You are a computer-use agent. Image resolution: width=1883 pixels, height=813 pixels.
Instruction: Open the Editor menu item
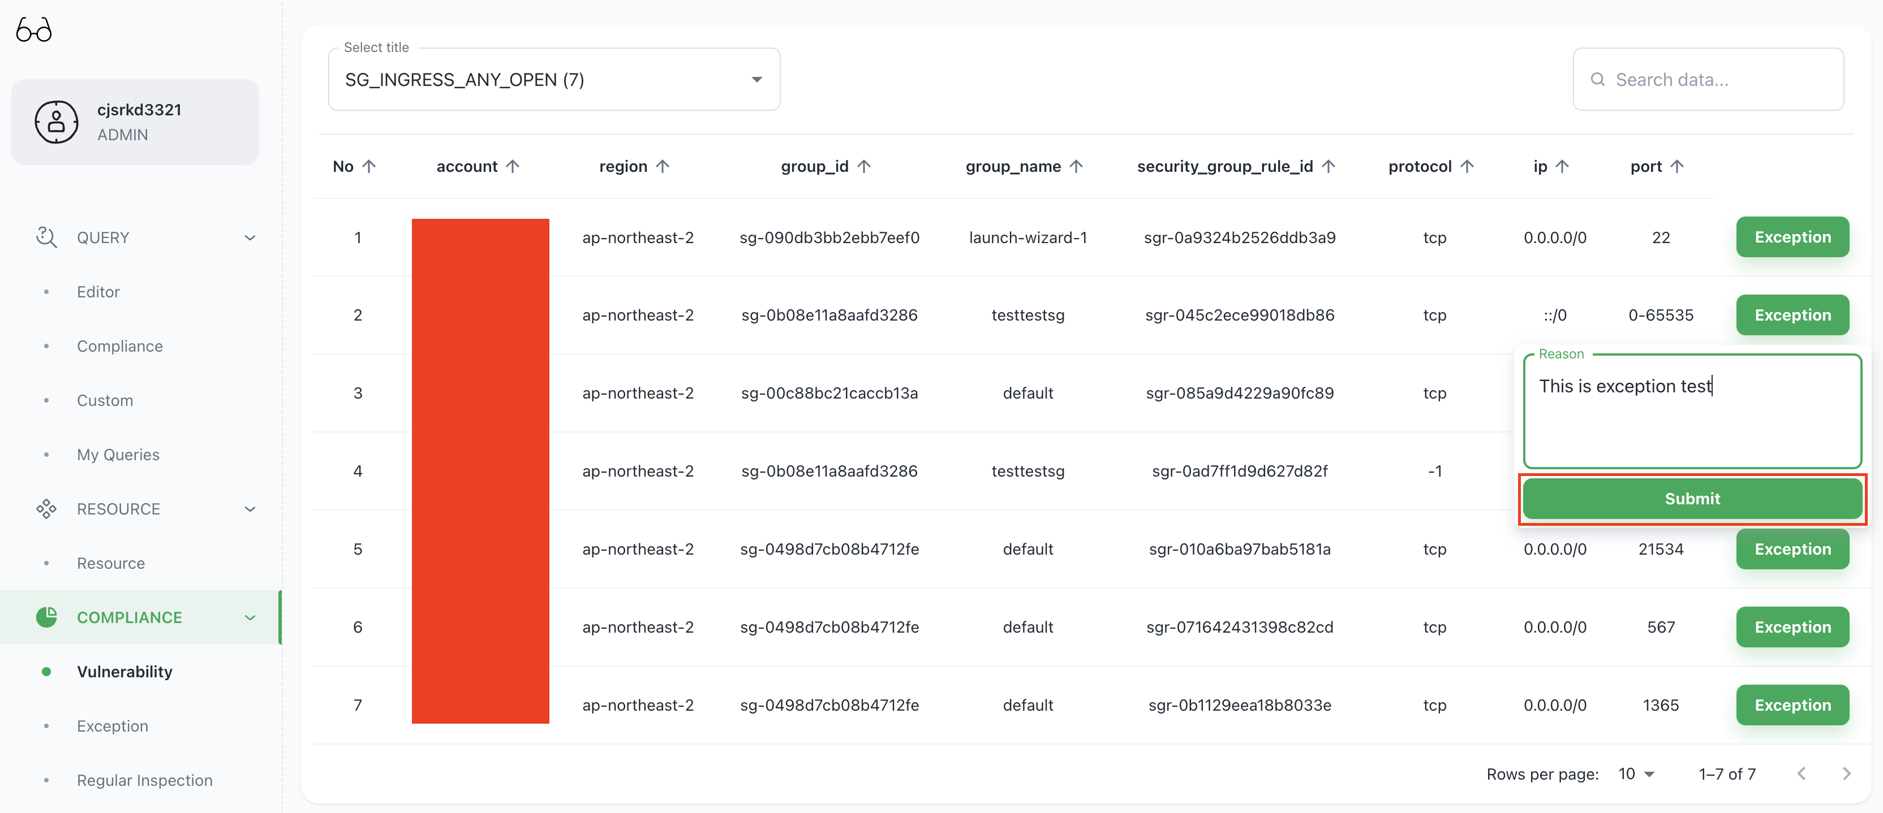pos(98,292)
